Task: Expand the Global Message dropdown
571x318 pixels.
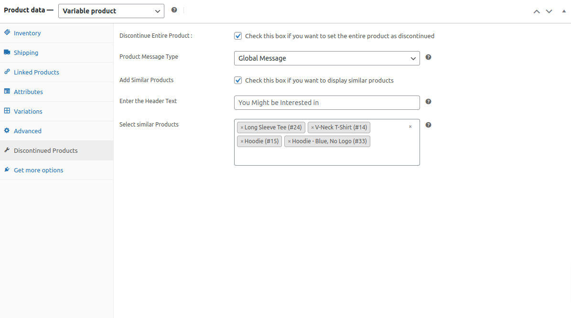Action: point(327,58)
